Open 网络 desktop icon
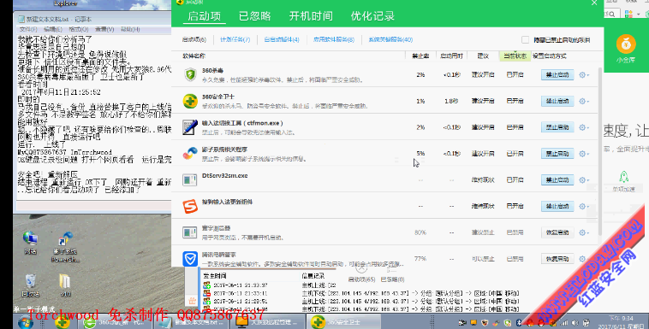649x329 pixels. pyautogui.click(x=30, y=238)
